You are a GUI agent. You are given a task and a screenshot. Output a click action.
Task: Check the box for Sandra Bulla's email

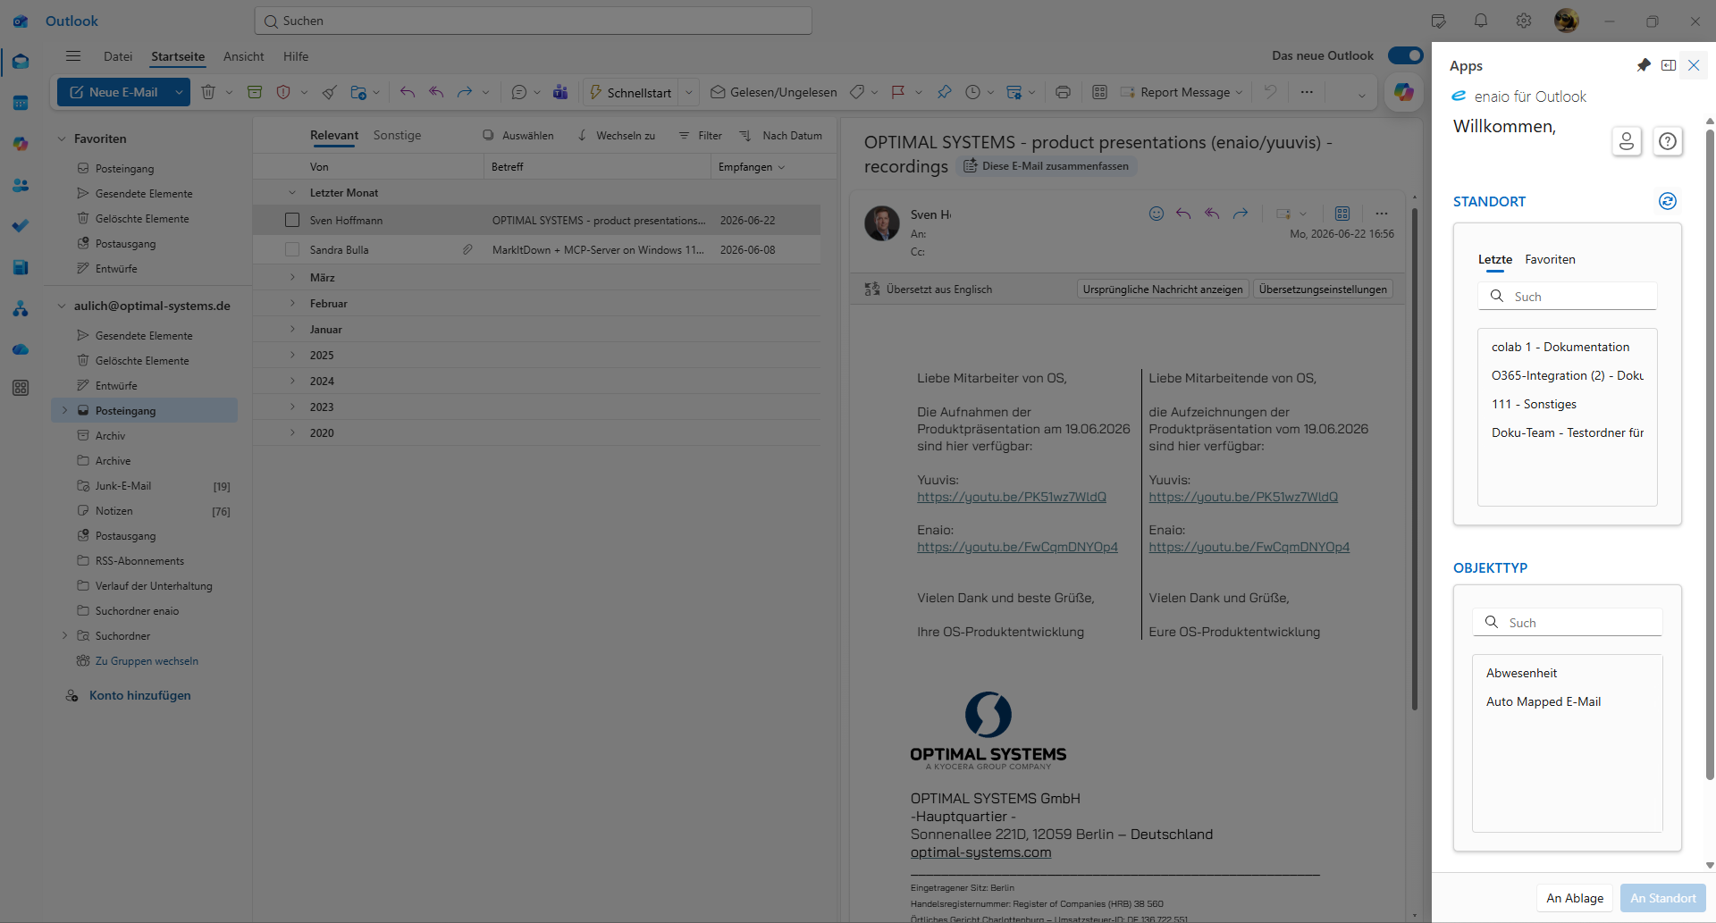click(292, 249)
